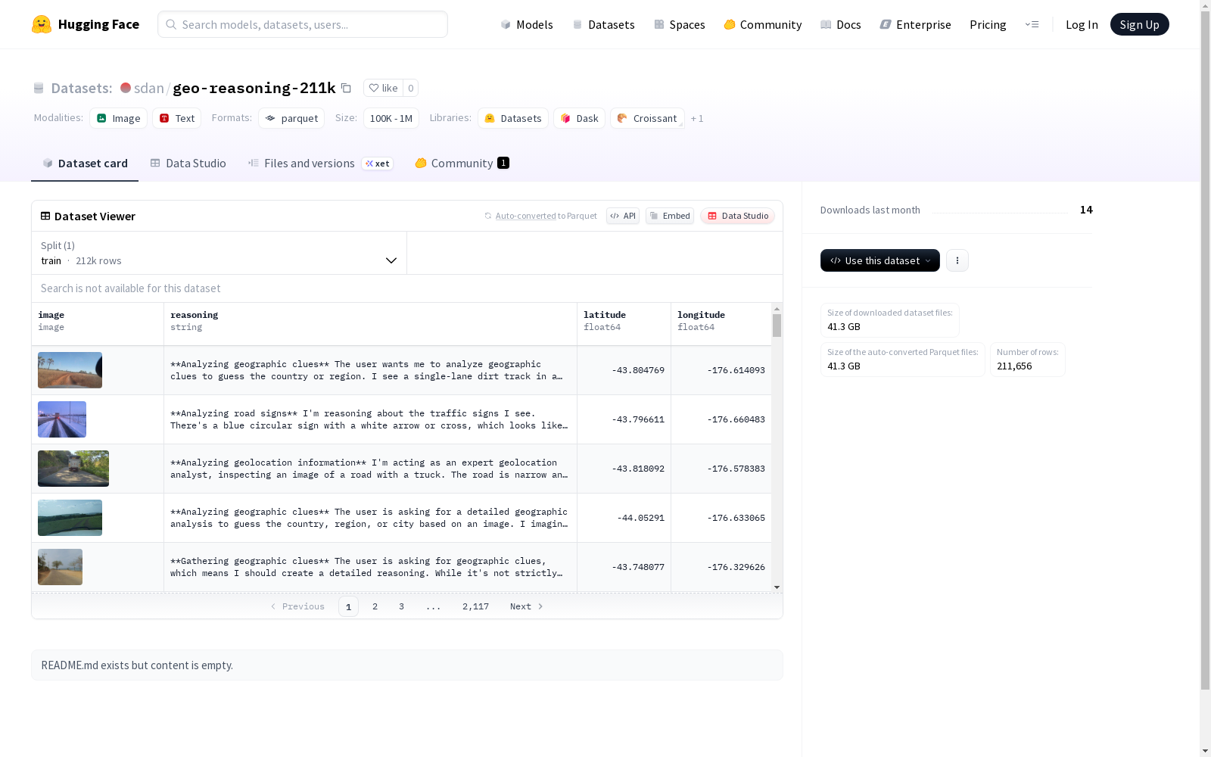Open Community in top navigation
1211x757 pixels.
pyautogui.click(x=763, y=24)
